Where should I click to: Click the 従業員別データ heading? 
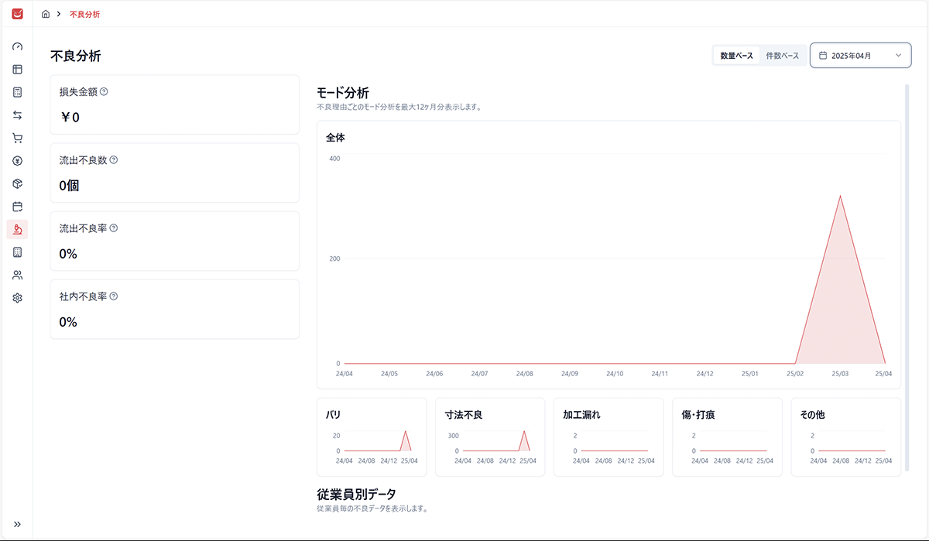[356, 494]
